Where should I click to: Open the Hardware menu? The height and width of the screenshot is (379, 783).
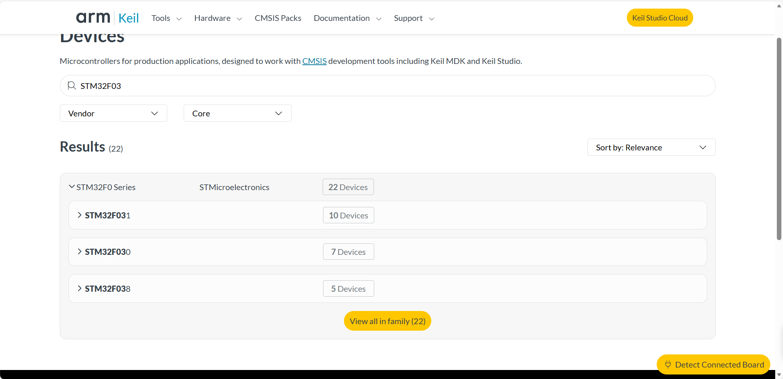coord(218,18)
